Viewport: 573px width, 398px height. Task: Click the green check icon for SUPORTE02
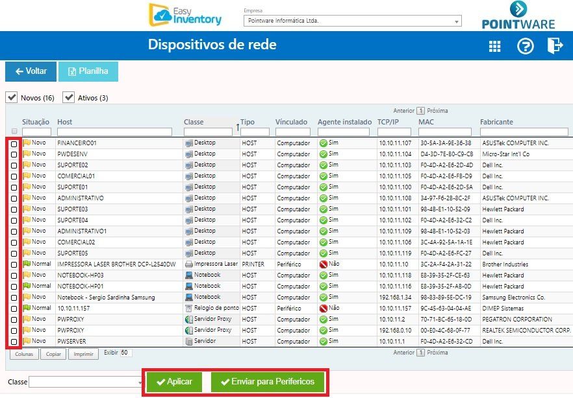[x=323, y=165]
